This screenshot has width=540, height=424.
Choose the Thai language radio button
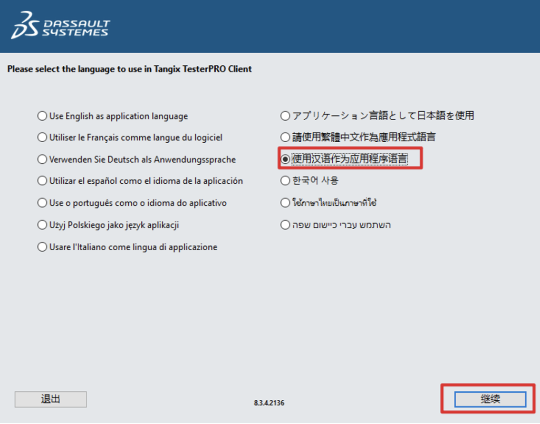pos(285,203)
